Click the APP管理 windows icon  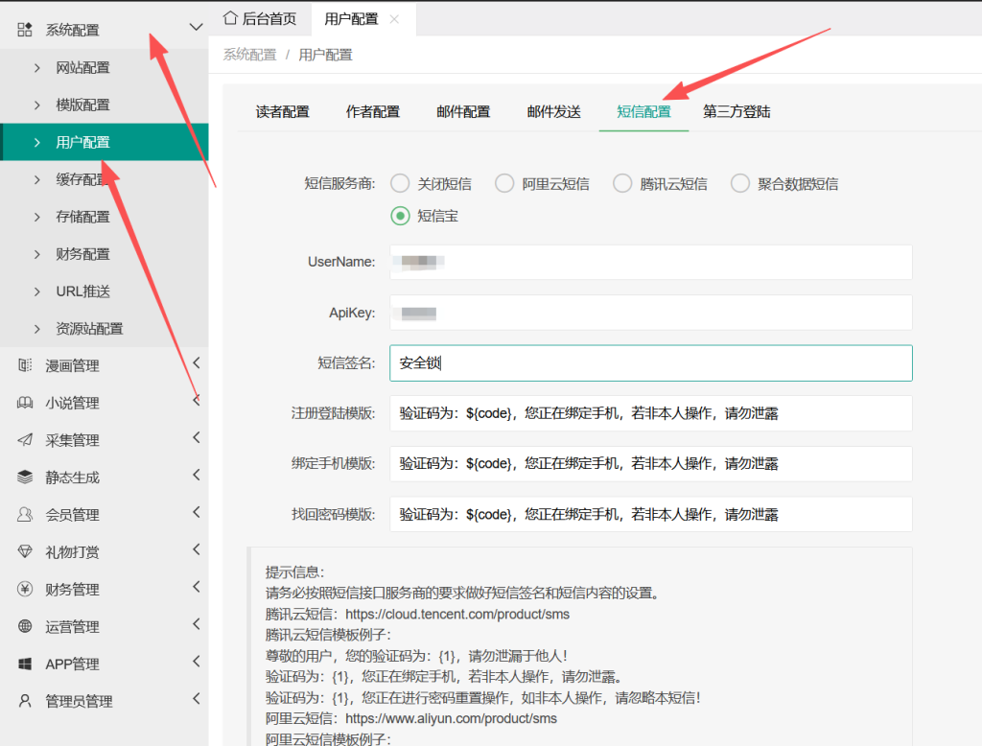[x=25, y=664]
